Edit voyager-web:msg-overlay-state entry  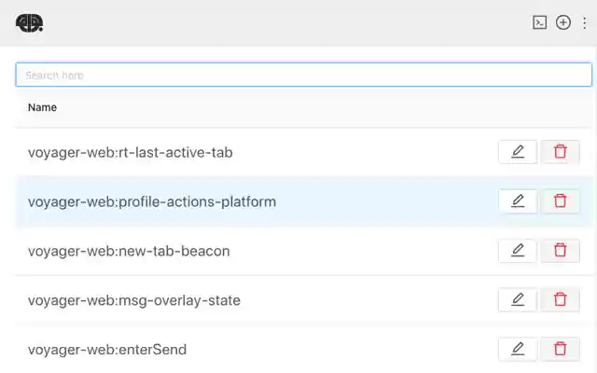tap(518, 299)
